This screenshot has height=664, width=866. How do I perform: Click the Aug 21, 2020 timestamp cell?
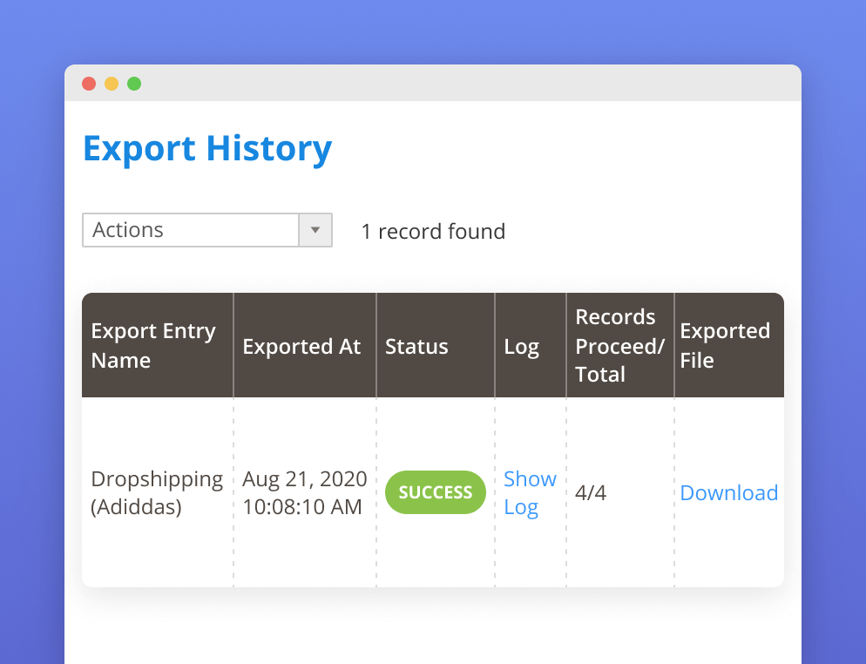(304, 492)
